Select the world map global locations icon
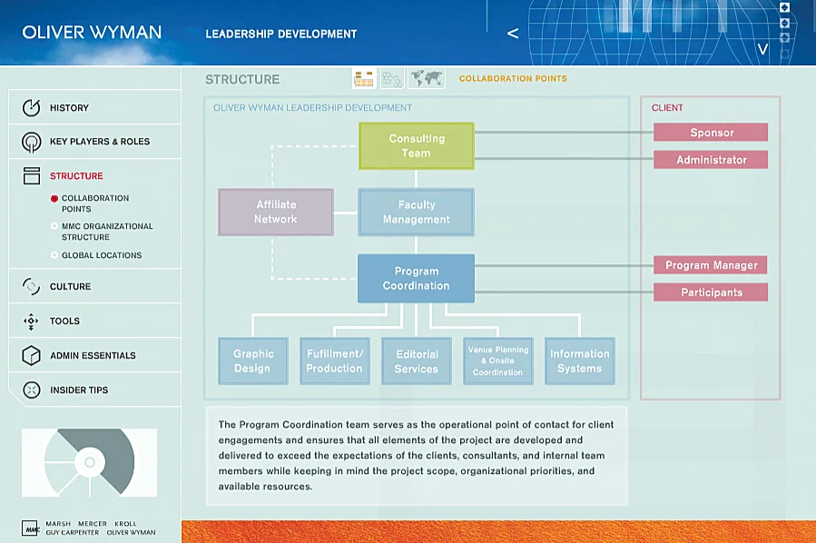Image resolution: width=816 pixels, height=543 pixels. point(427,79)
